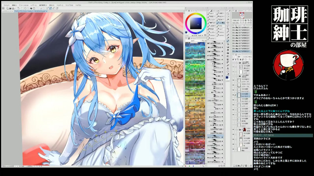Pick the Eyedropper tool in toolbox
This screenshot has height=176, width=314.
pyautogui.click(x=228, y=32)
